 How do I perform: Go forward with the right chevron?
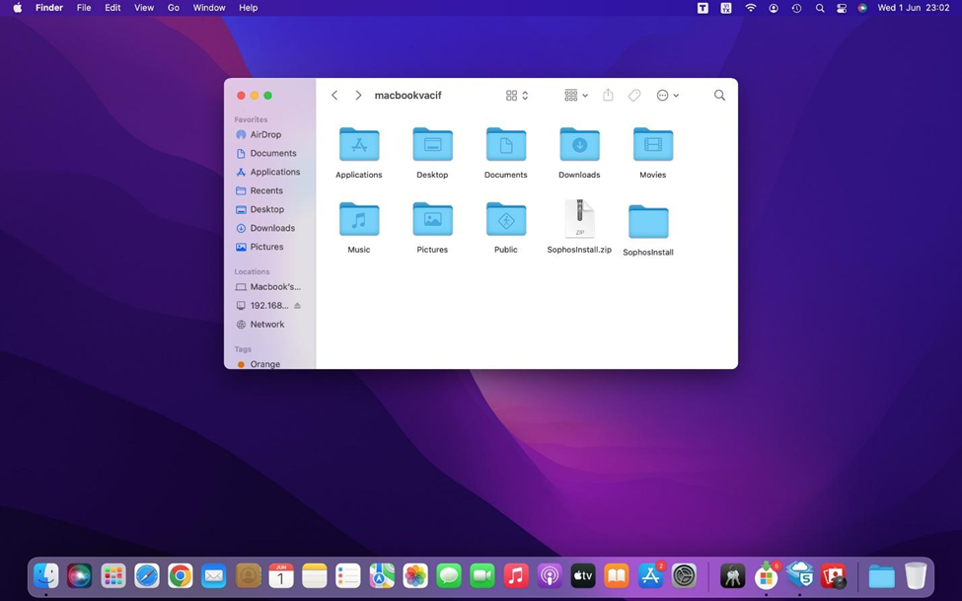point(358,95)
